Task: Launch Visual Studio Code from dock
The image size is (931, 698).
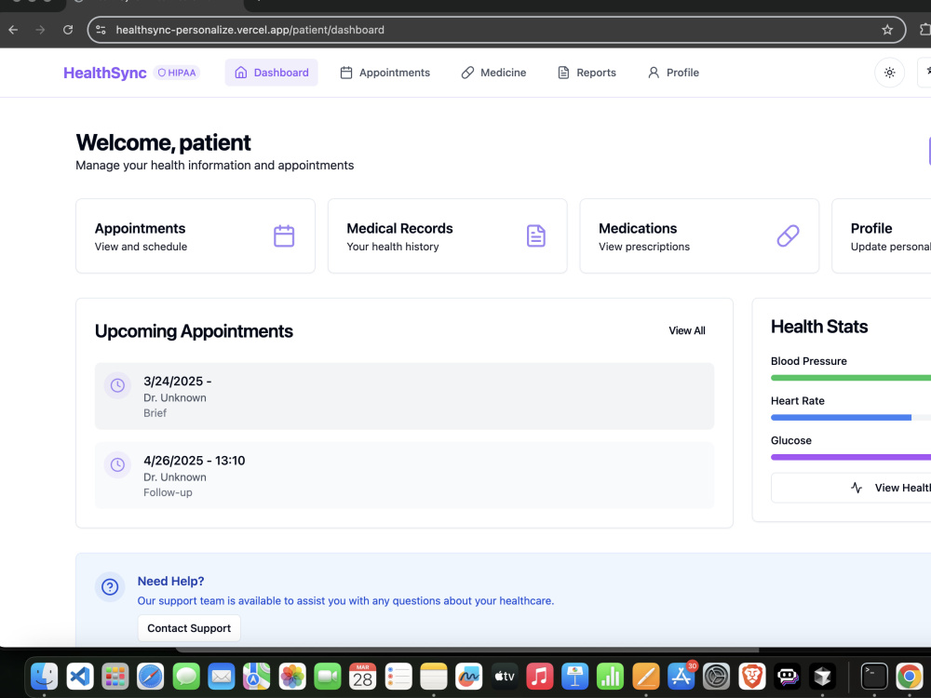Action: click(x=79, y=677)
